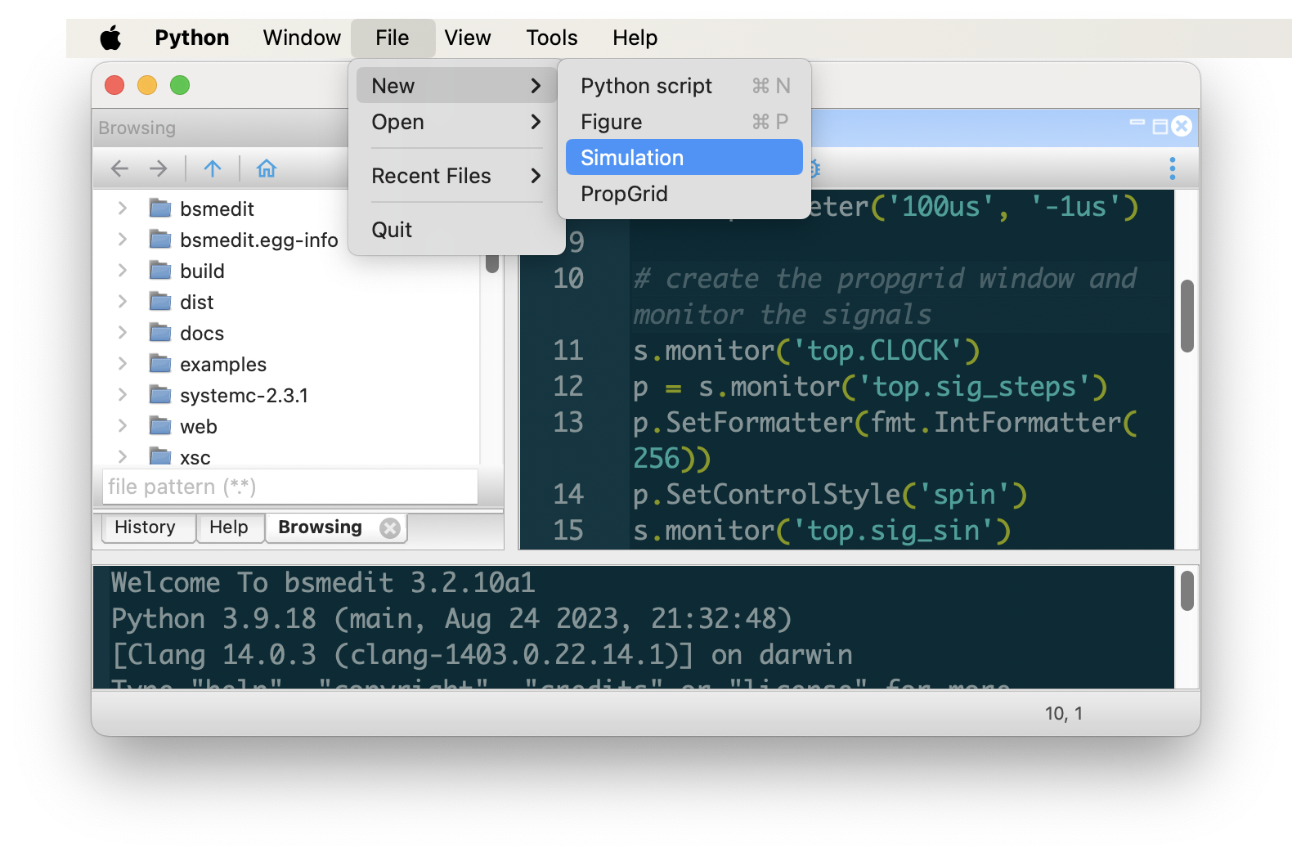Open the Window menu
Screen dimensions: 1292x857
click(302, 38)
